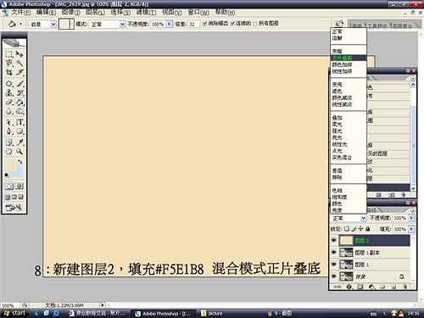The width and height of the screenshot is (424, 318).
Task: Select the Brush tool
Action: pyautogui.click(x=20, y=84)
